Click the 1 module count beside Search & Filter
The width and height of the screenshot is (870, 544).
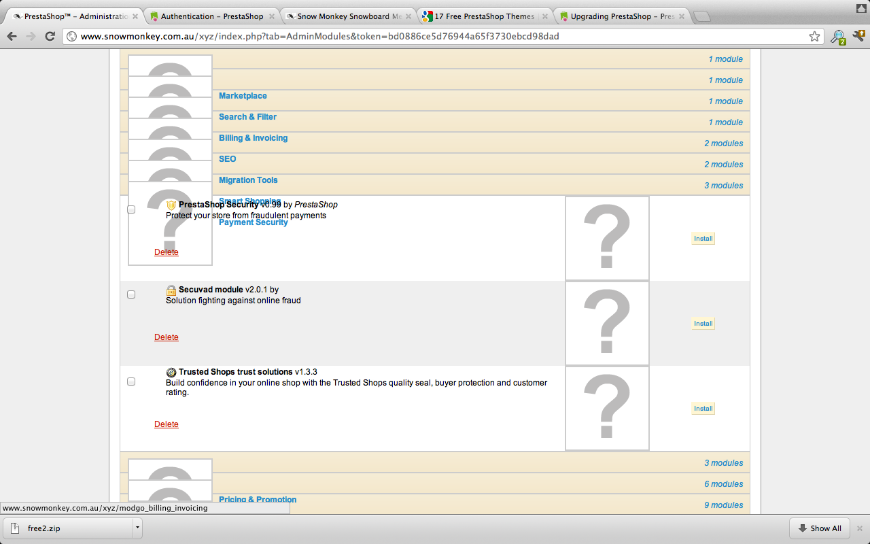pos(725,122)
